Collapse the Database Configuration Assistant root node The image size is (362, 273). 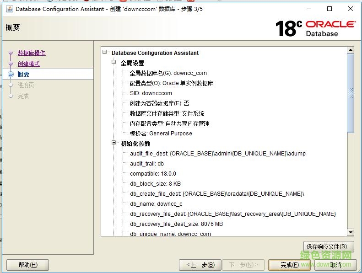[x=105, y=53]
